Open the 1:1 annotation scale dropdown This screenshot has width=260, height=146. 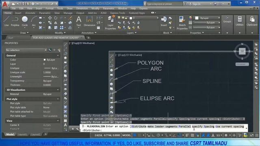pos(219,135)
